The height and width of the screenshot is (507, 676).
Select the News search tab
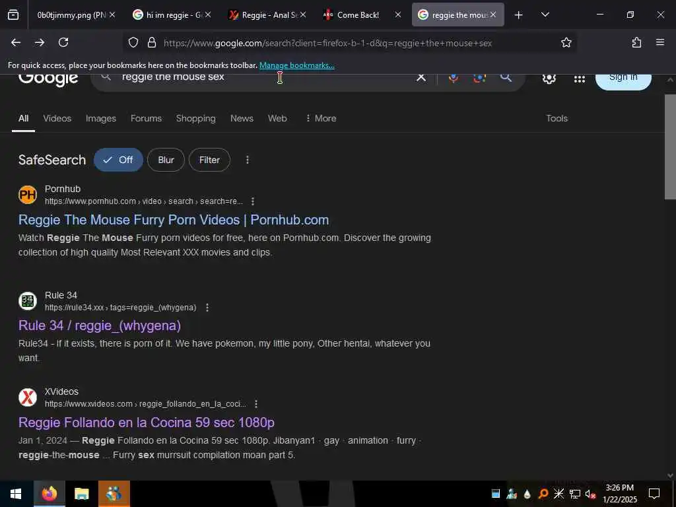pos(242,118)
